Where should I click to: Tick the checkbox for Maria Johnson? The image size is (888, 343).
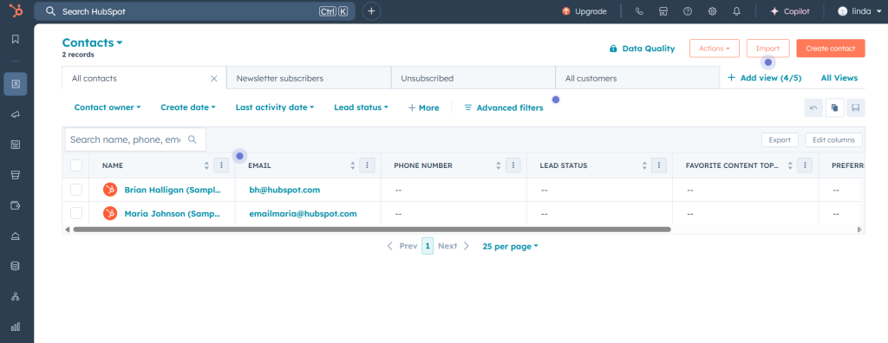point(76,213)
